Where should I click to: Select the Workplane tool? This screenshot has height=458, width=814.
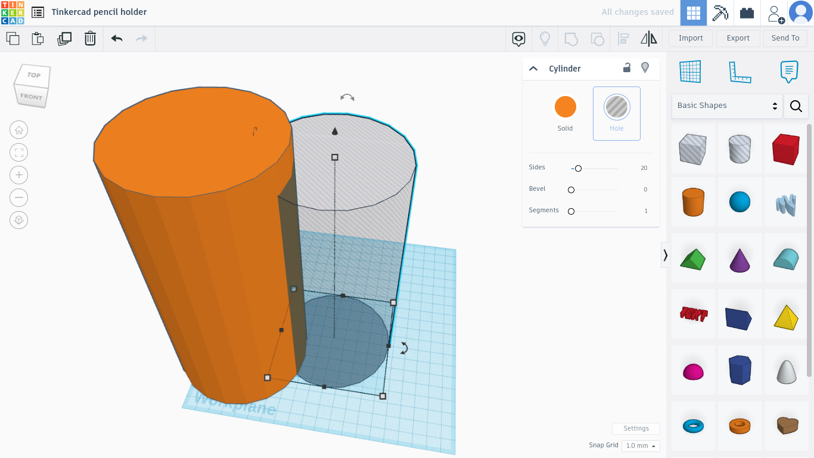point(690,72)
